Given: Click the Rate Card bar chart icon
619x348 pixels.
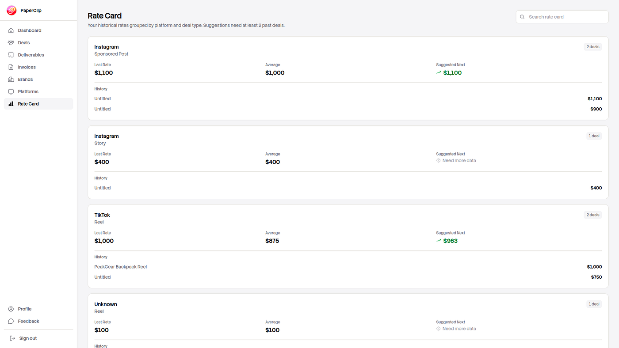Looking at the screenshot, I should 11,104.
